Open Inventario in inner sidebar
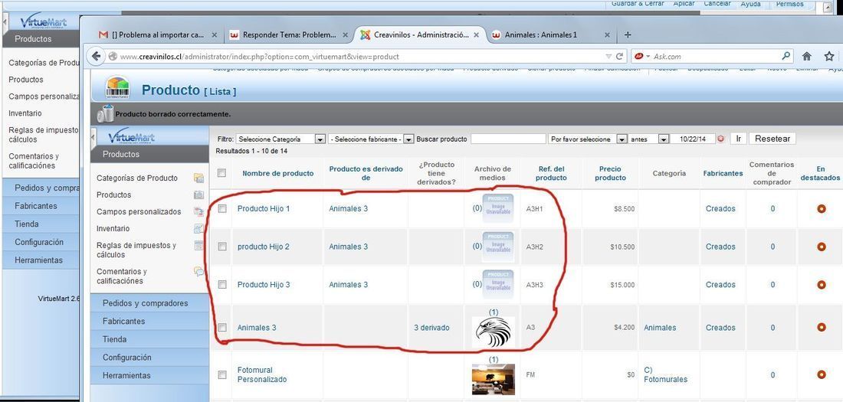The width and height of the screenshot is (843, 402). (x=113, y=228)
